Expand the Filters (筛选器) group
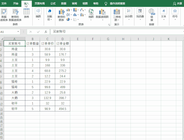Viewport: 184px width, 140px height. (x=140, y=15)
